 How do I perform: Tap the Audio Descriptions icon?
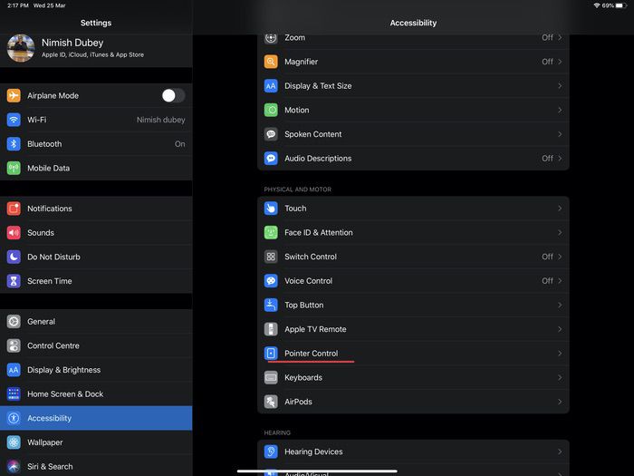click(x=271, y=159)
